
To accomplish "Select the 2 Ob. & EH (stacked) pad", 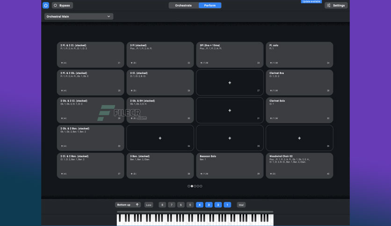I will point(160,110).
